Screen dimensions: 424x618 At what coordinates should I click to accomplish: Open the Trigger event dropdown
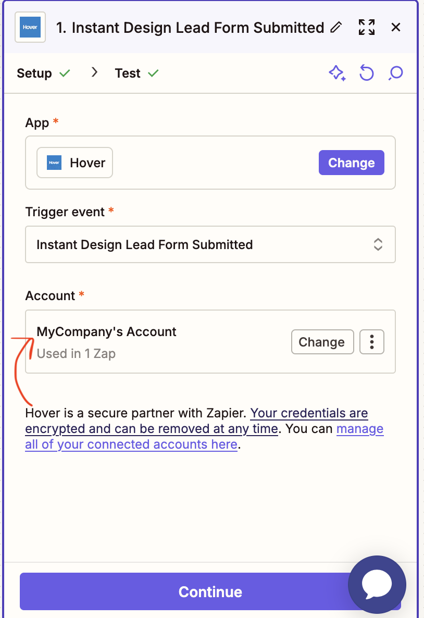click(210, 244)
